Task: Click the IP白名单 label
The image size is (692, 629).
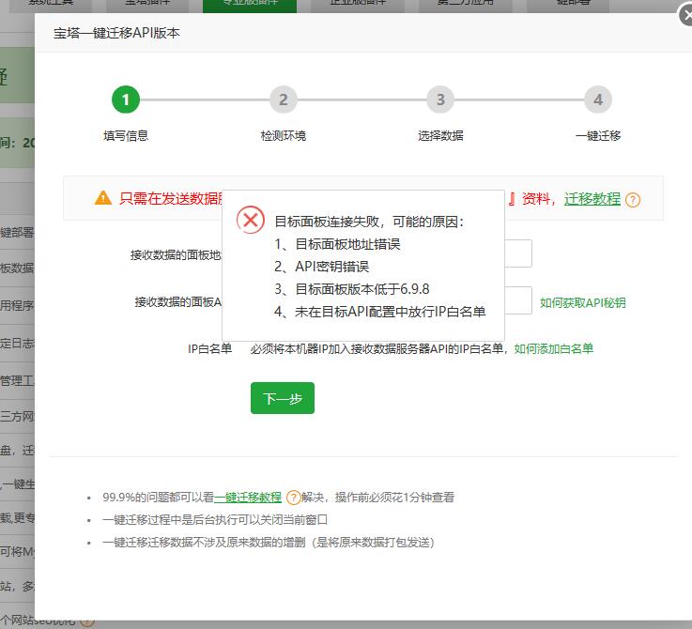Action: click(x=210, y=348)
